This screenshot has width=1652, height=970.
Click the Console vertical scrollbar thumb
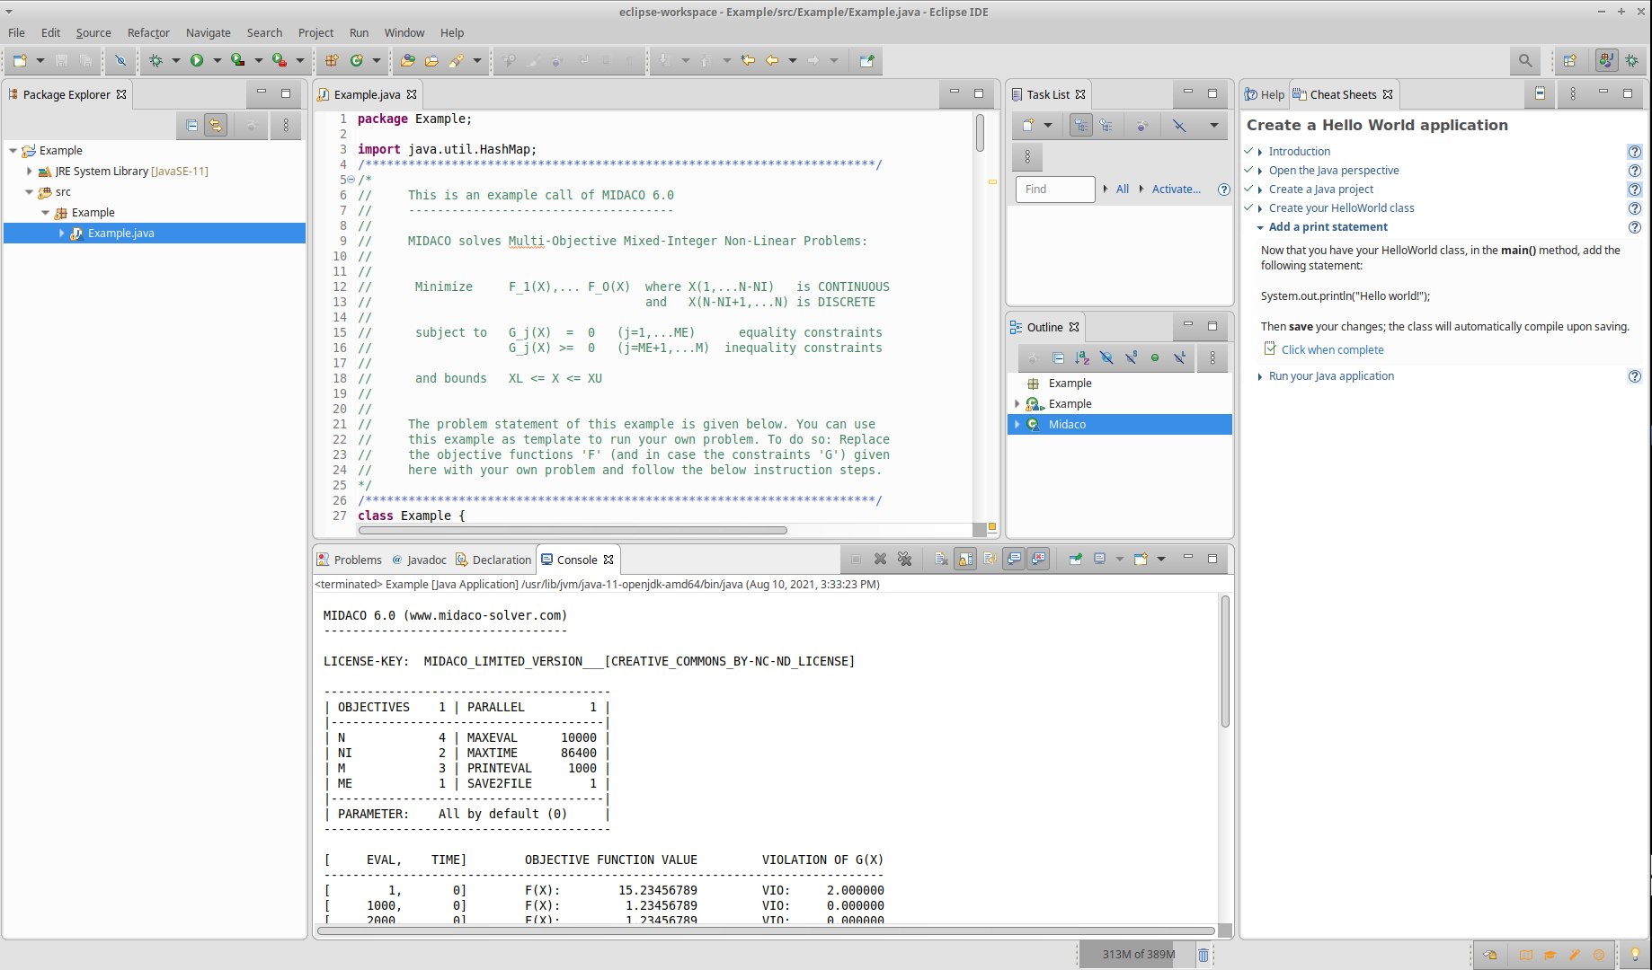tap(1225, 661)
